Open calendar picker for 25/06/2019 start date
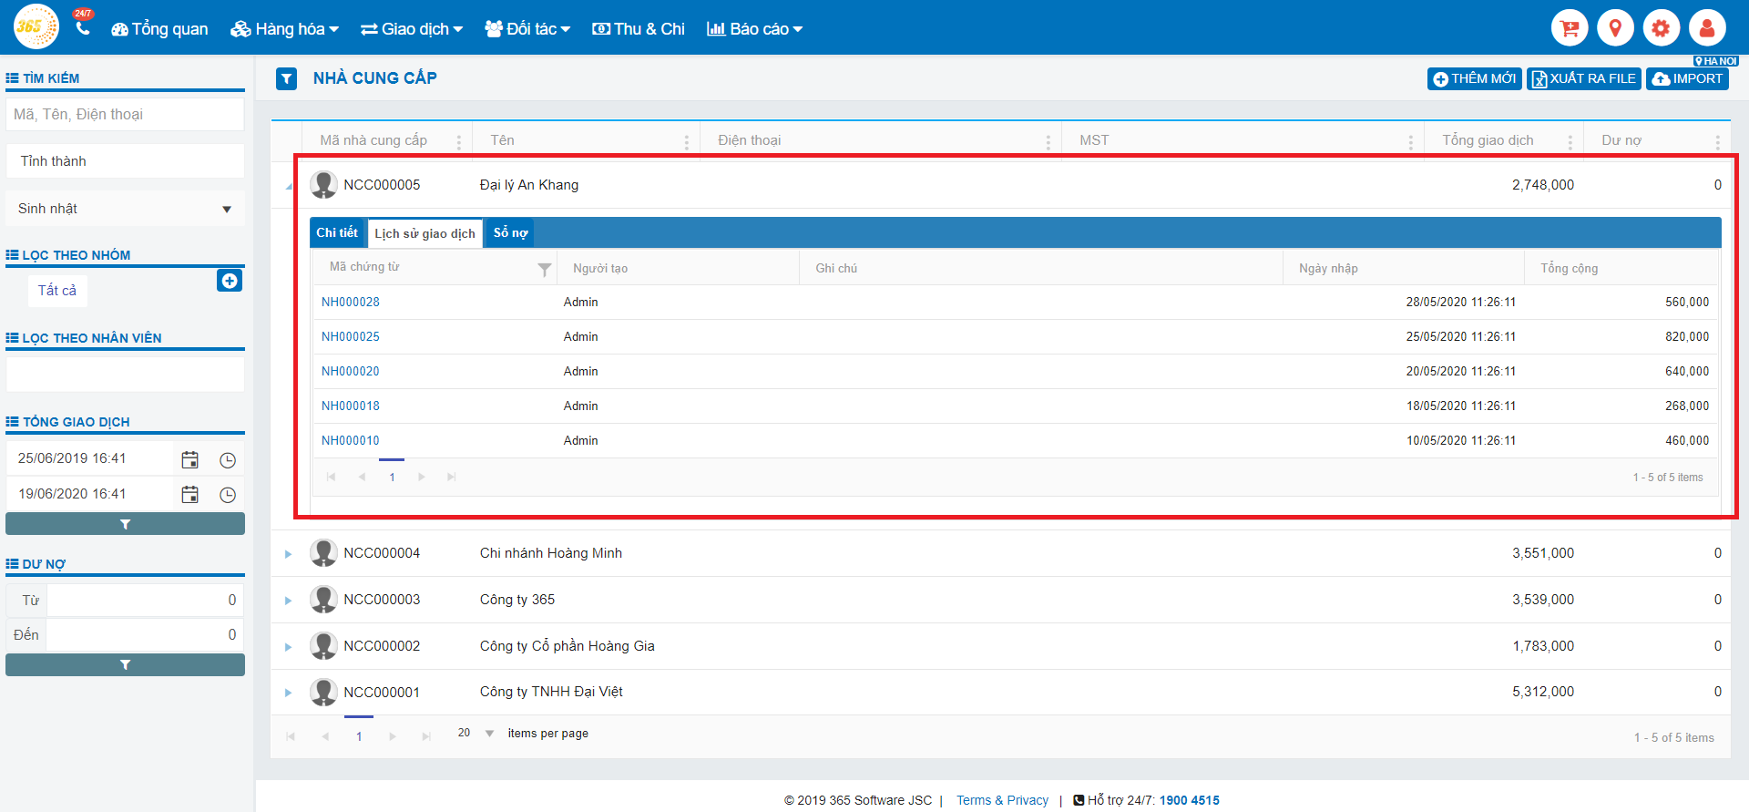This screenshot has height=812, width=1749. point(189,460)
